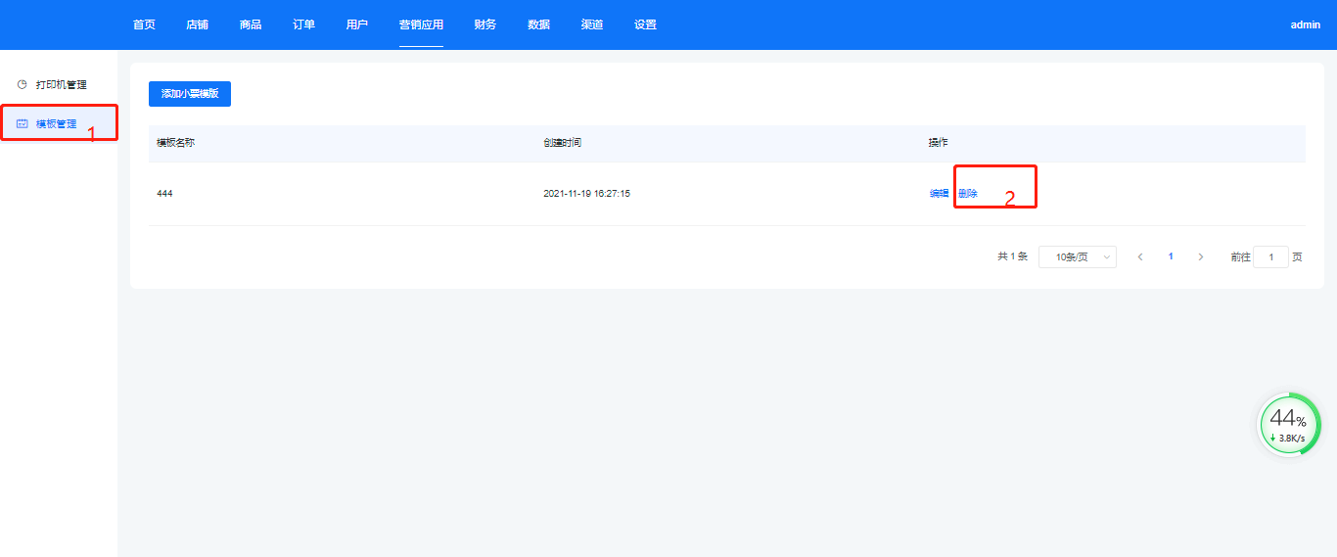Viewport: 1337px width, 557px height.
Task: Click 删除 link for template 444
Action: [x=968, y=194]
